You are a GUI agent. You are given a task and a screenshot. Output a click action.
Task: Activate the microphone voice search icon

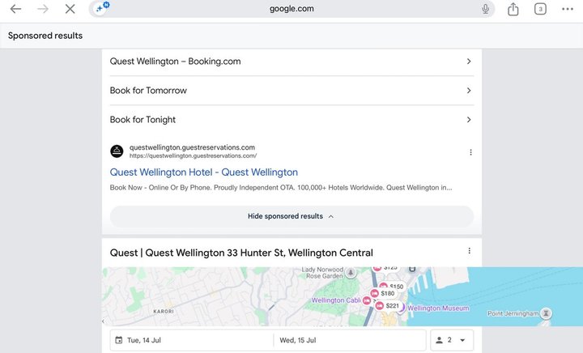485,9
